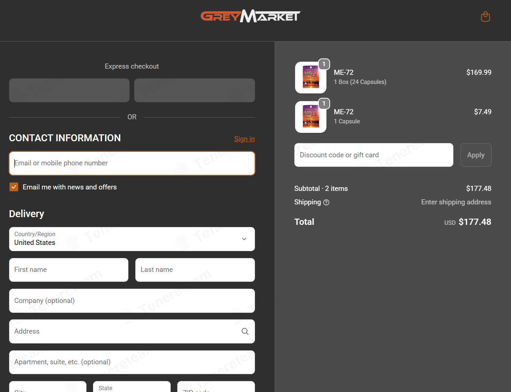Viewport: 511px width, 392px height.
Task: Click the First name field
Action: click(69, 270)
